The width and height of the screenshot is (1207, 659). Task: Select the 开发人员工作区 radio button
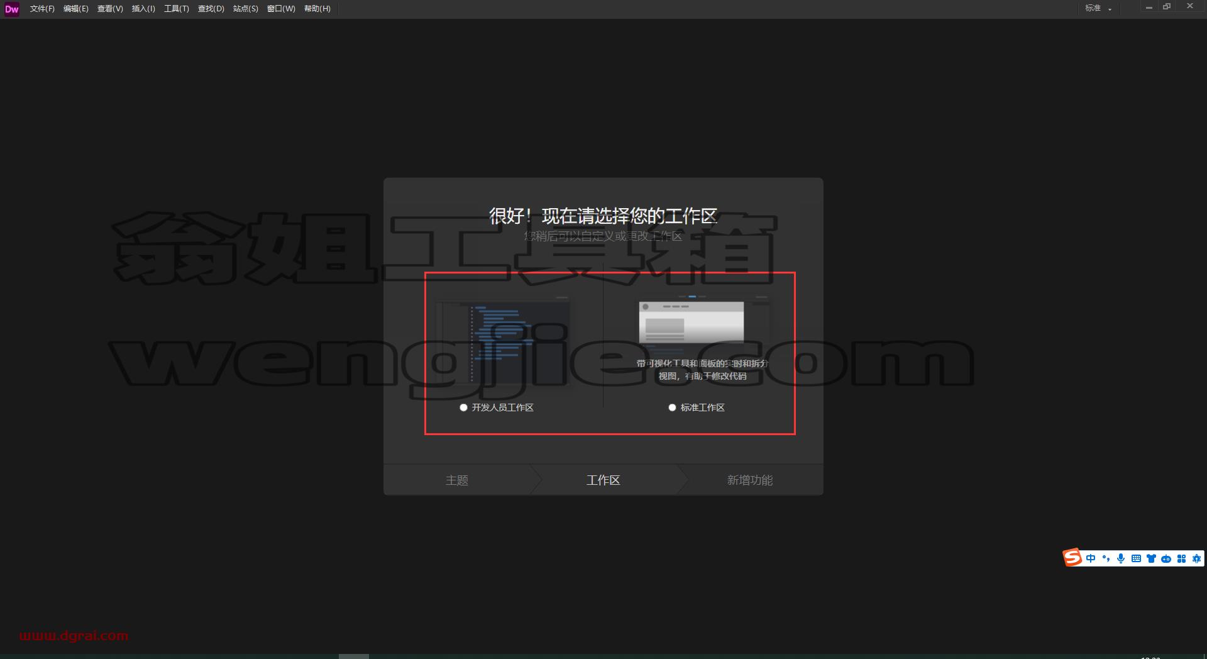click(463, 407)
